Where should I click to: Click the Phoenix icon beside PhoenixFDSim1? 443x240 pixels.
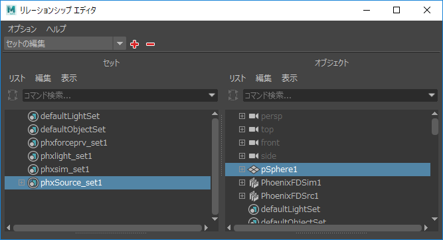point(254,183)
